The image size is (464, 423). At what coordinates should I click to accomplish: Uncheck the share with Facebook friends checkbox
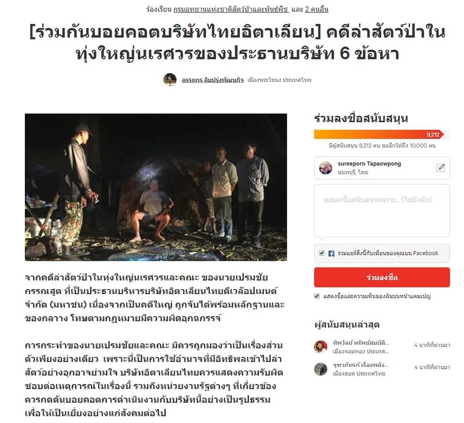pos(322,253)
